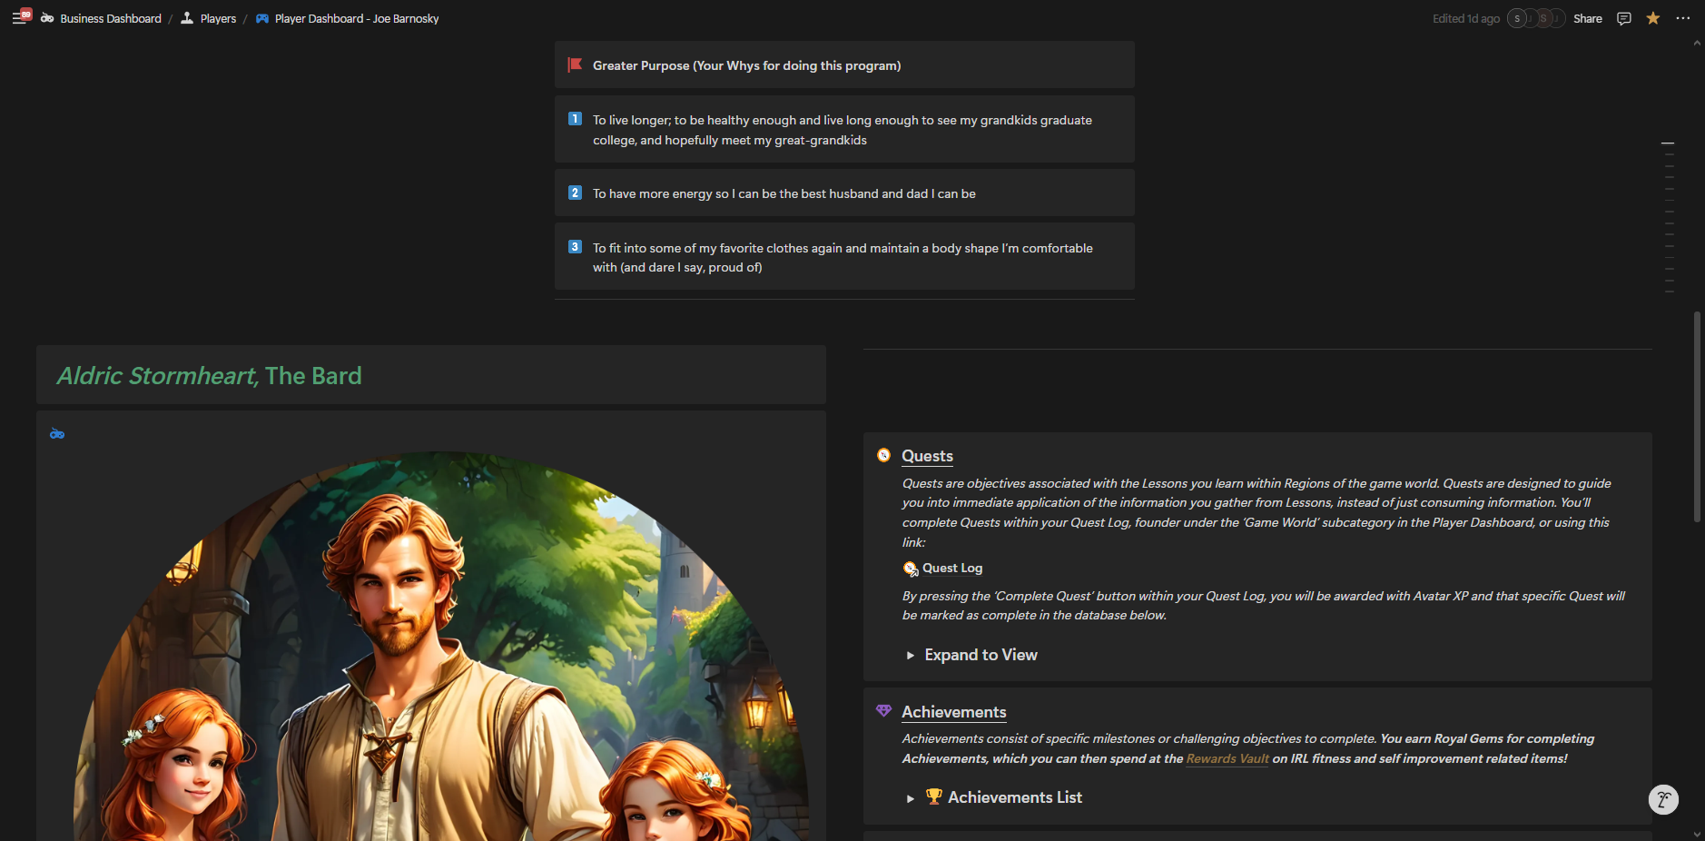
Task: Click the gem icon beside Achievements heading
Action: [x=884, y=711]
